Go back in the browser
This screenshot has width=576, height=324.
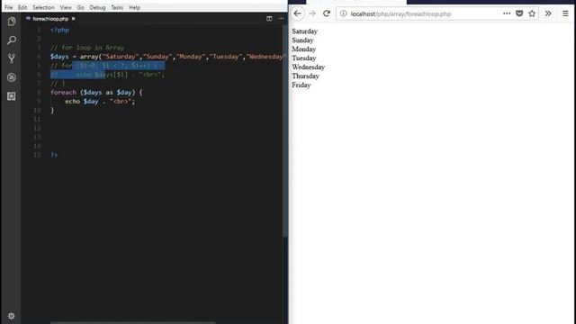click(298, 13)
